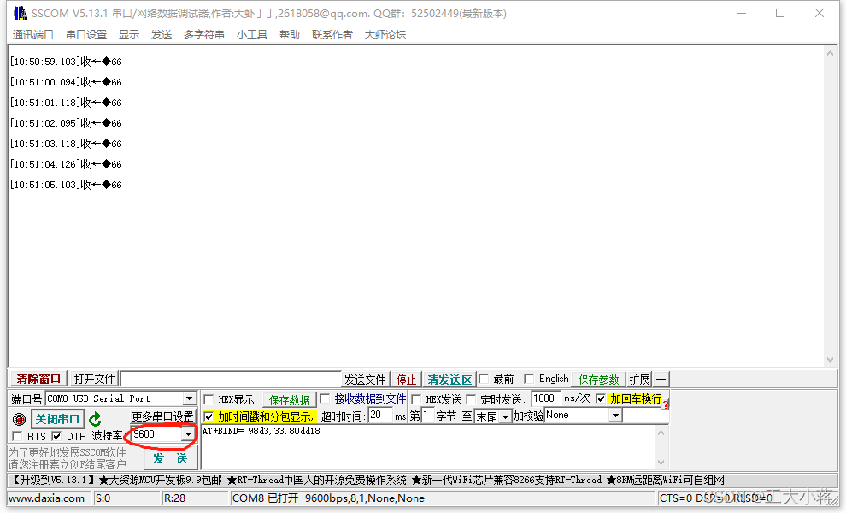846x513 pixels.
Task: Click the 关闭串口 button
Action: point(57,419)
